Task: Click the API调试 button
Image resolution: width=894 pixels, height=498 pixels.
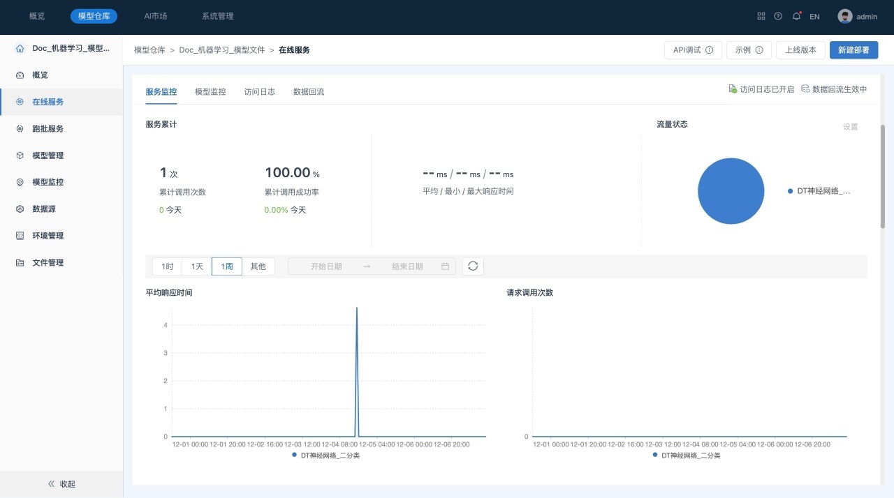Action: click(693, 50)
